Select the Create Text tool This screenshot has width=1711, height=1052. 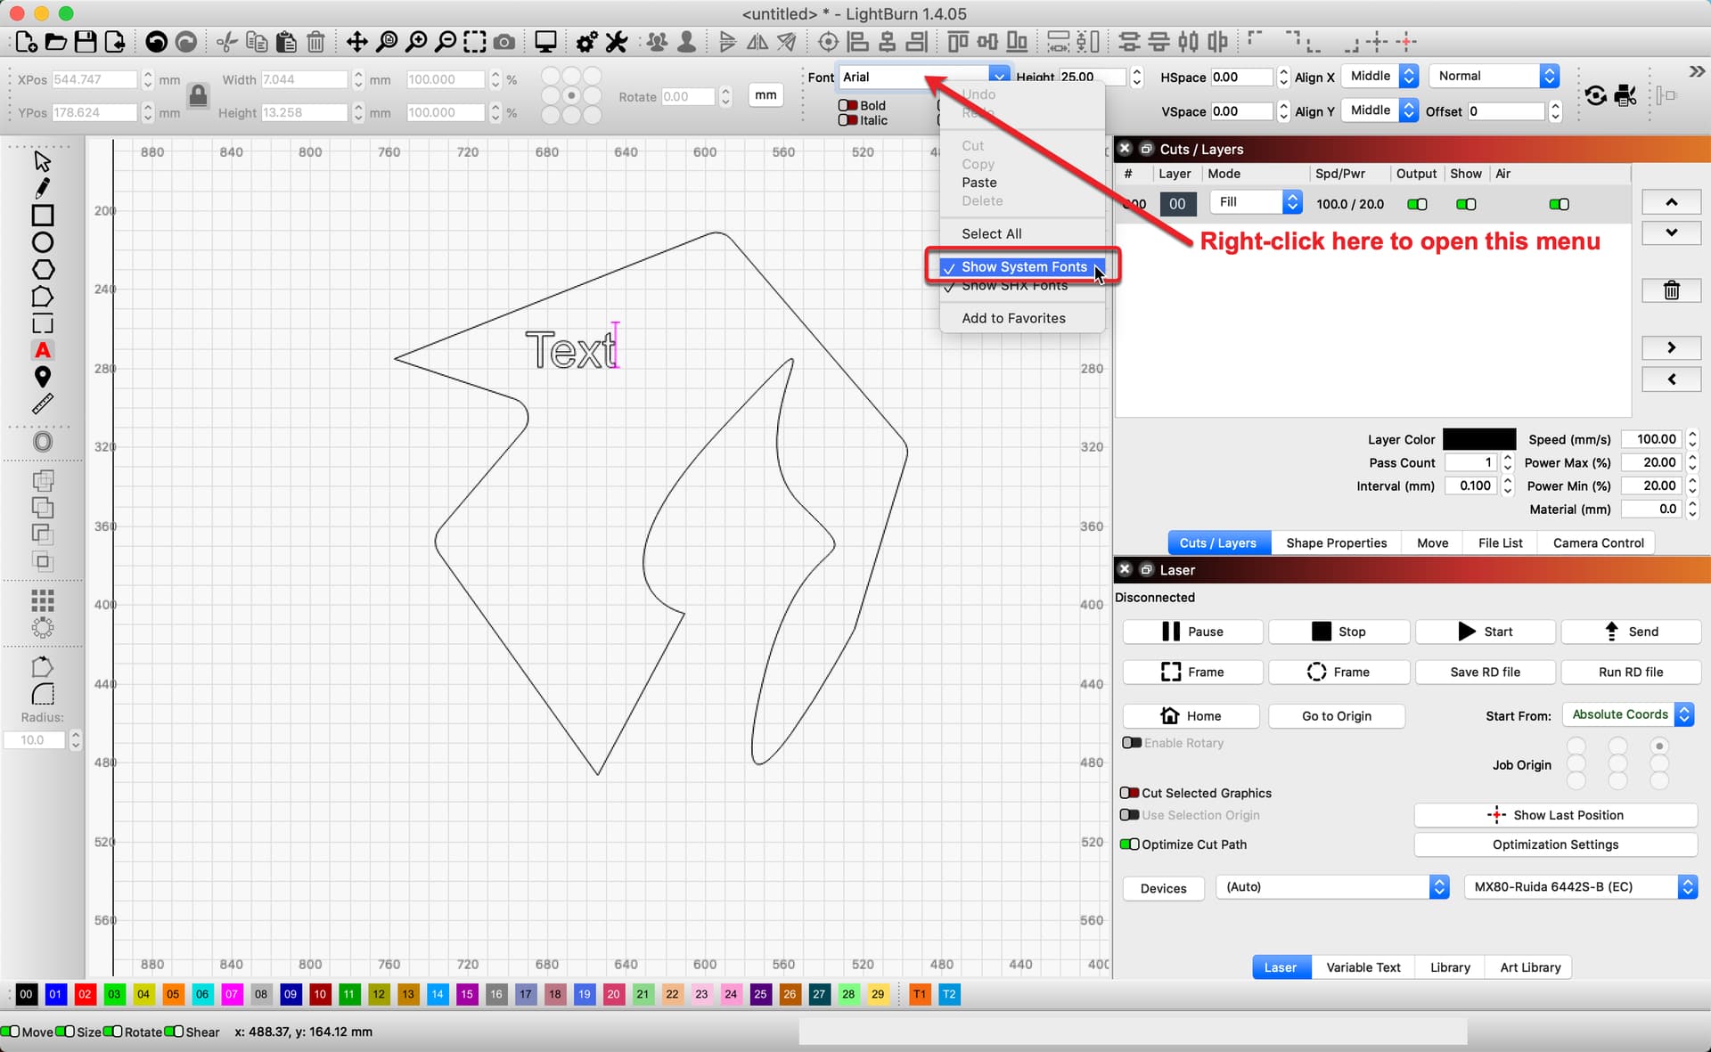click(x=42, y=350)
